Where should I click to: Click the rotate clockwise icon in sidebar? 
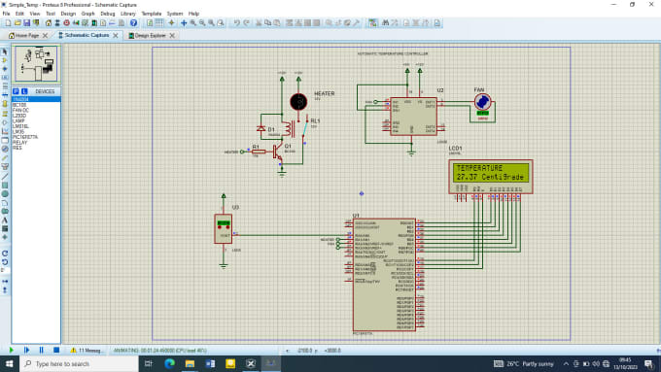pos(5,254)
